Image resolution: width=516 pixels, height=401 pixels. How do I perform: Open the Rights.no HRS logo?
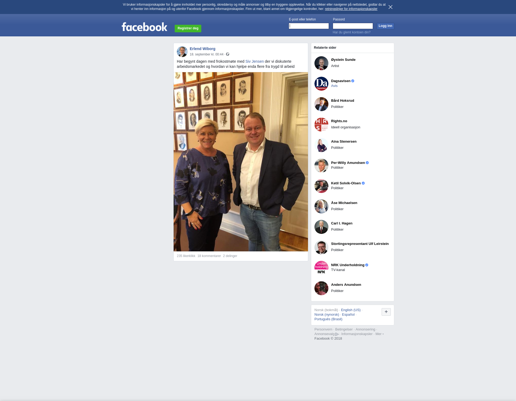point(321,125)
